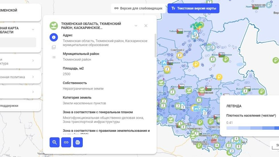Open the photo gallery tab icon
This screenshot has width=279, height=157.
click(53, 47)
